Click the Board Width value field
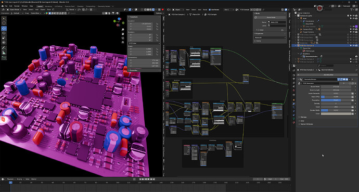 click(336, 87)
